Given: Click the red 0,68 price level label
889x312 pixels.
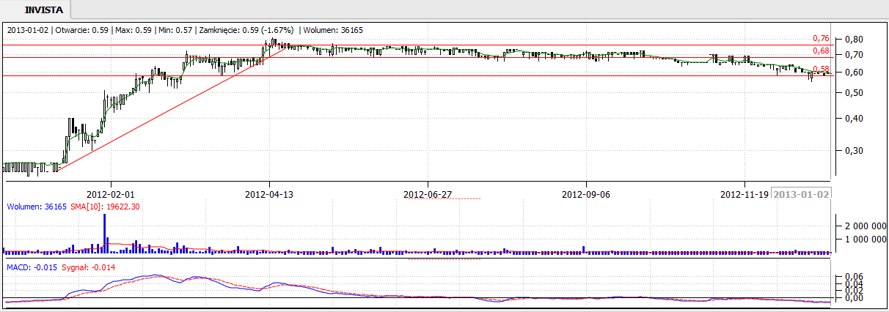Looking at the screenshot, I should 821,51.
